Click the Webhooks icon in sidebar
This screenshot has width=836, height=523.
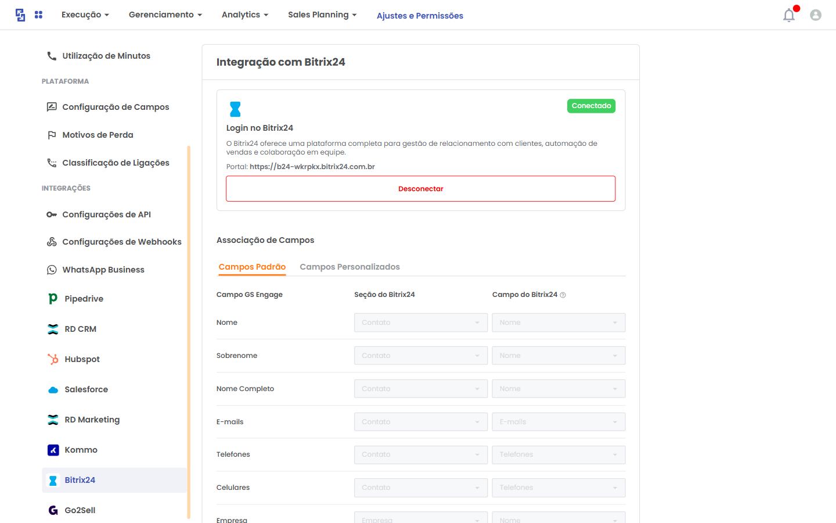click(52, 242)
